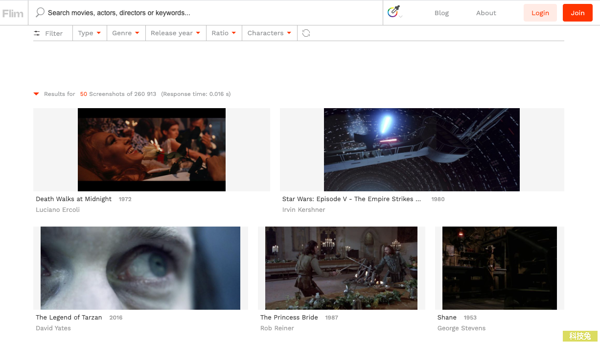This screenshot has height=344, width=600.
Task: Click the reset filters refresh icon
Action: coord(306,33)
